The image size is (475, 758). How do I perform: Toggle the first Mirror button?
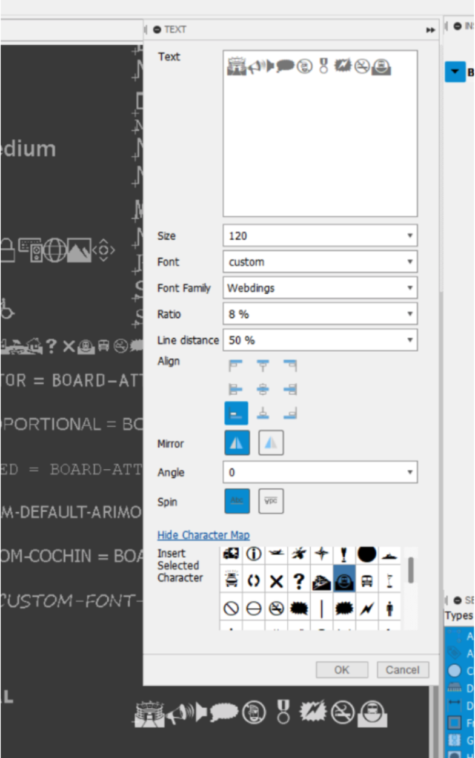236,443
